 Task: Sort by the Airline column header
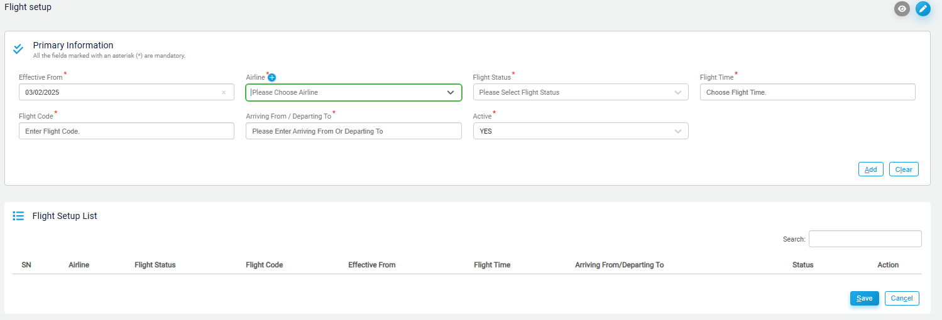(79, 265)
